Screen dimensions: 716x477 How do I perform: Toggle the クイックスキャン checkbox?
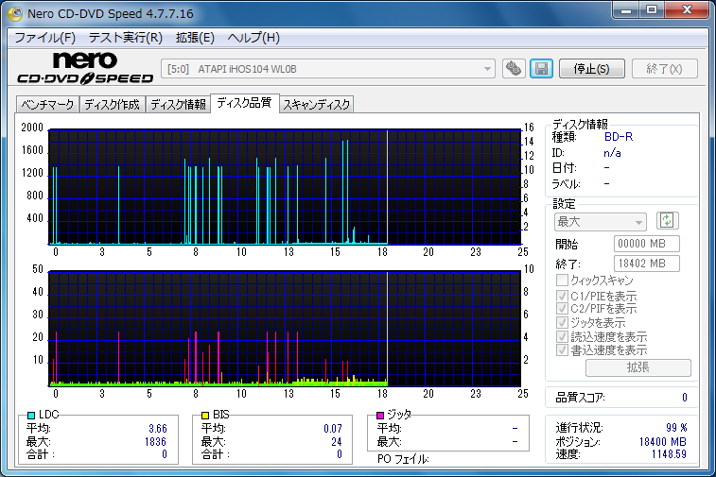pyautogui.click(x=562, y=280)
